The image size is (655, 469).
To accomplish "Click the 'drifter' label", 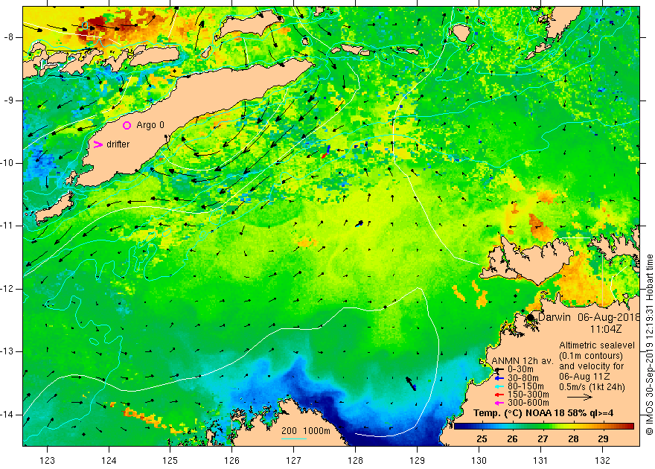I will pyautogui.click(x=118, y=144).
